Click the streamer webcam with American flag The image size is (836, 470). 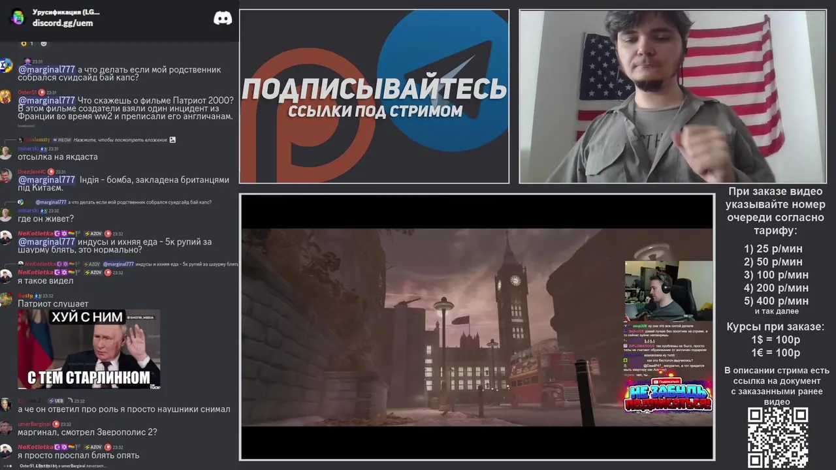671,96
